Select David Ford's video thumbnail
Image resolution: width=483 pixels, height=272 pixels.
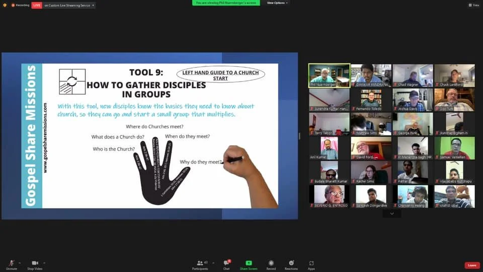coord(371,148)
